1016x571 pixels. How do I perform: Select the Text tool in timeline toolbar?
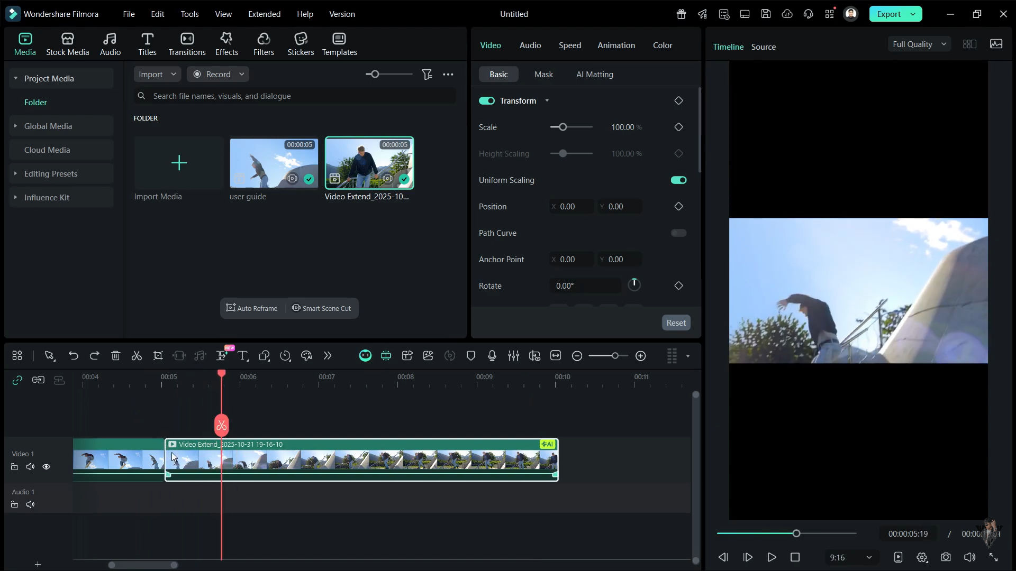pyautogui.click(x=243, y=356)
